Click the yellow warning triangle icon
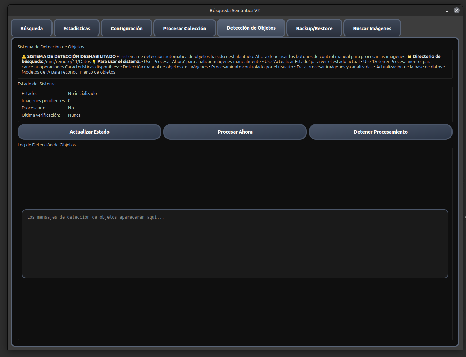 (24, 57)
